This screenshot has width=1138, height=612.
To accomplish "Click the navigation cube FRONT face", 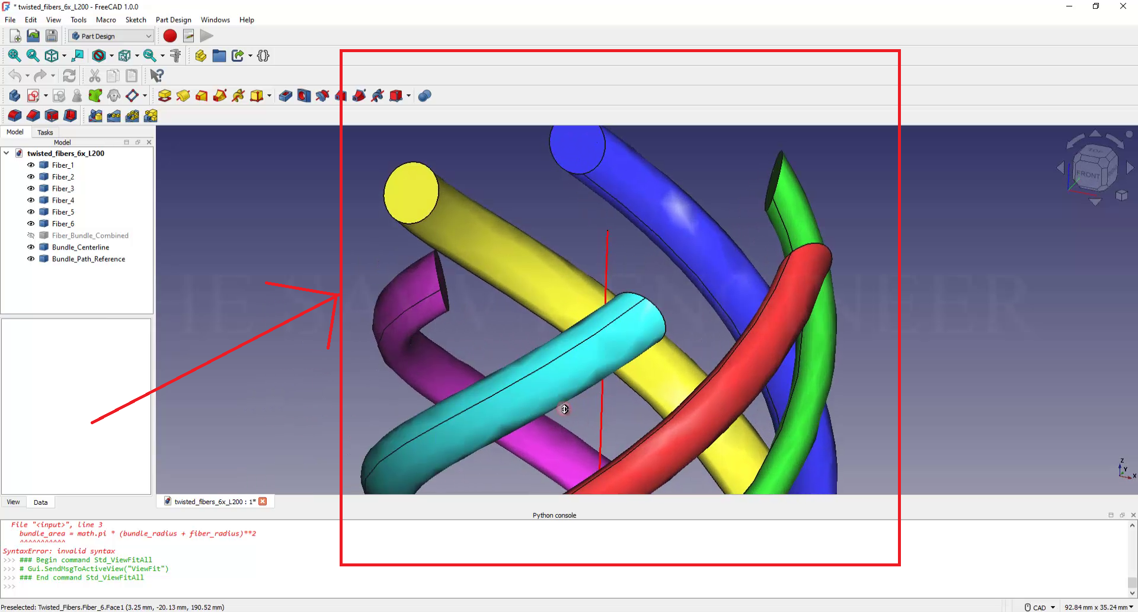I will (1088, 175).
